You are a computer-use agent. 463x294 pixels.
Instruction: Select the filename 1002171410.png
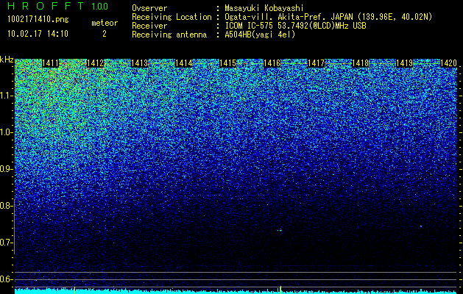(x=38, y=20)
